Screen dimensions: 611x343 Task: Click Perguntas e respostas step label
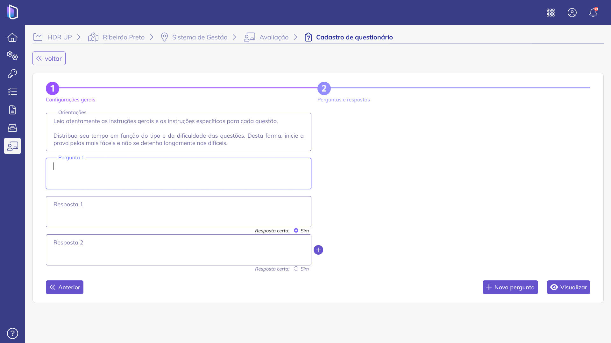tap(344, 100)
